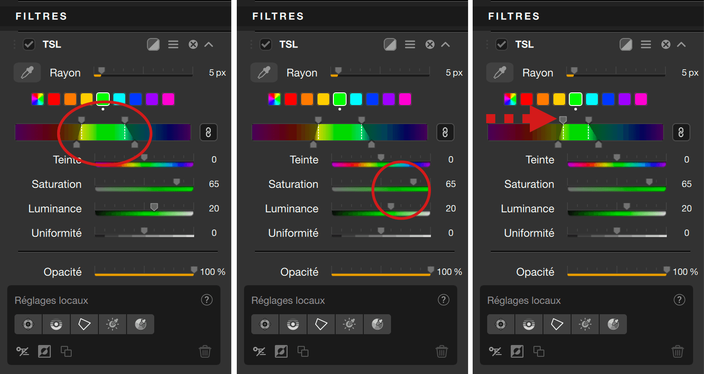Click the Uniformité slider handle in middle panel
The image size is (704, 374).
(381, 230)
